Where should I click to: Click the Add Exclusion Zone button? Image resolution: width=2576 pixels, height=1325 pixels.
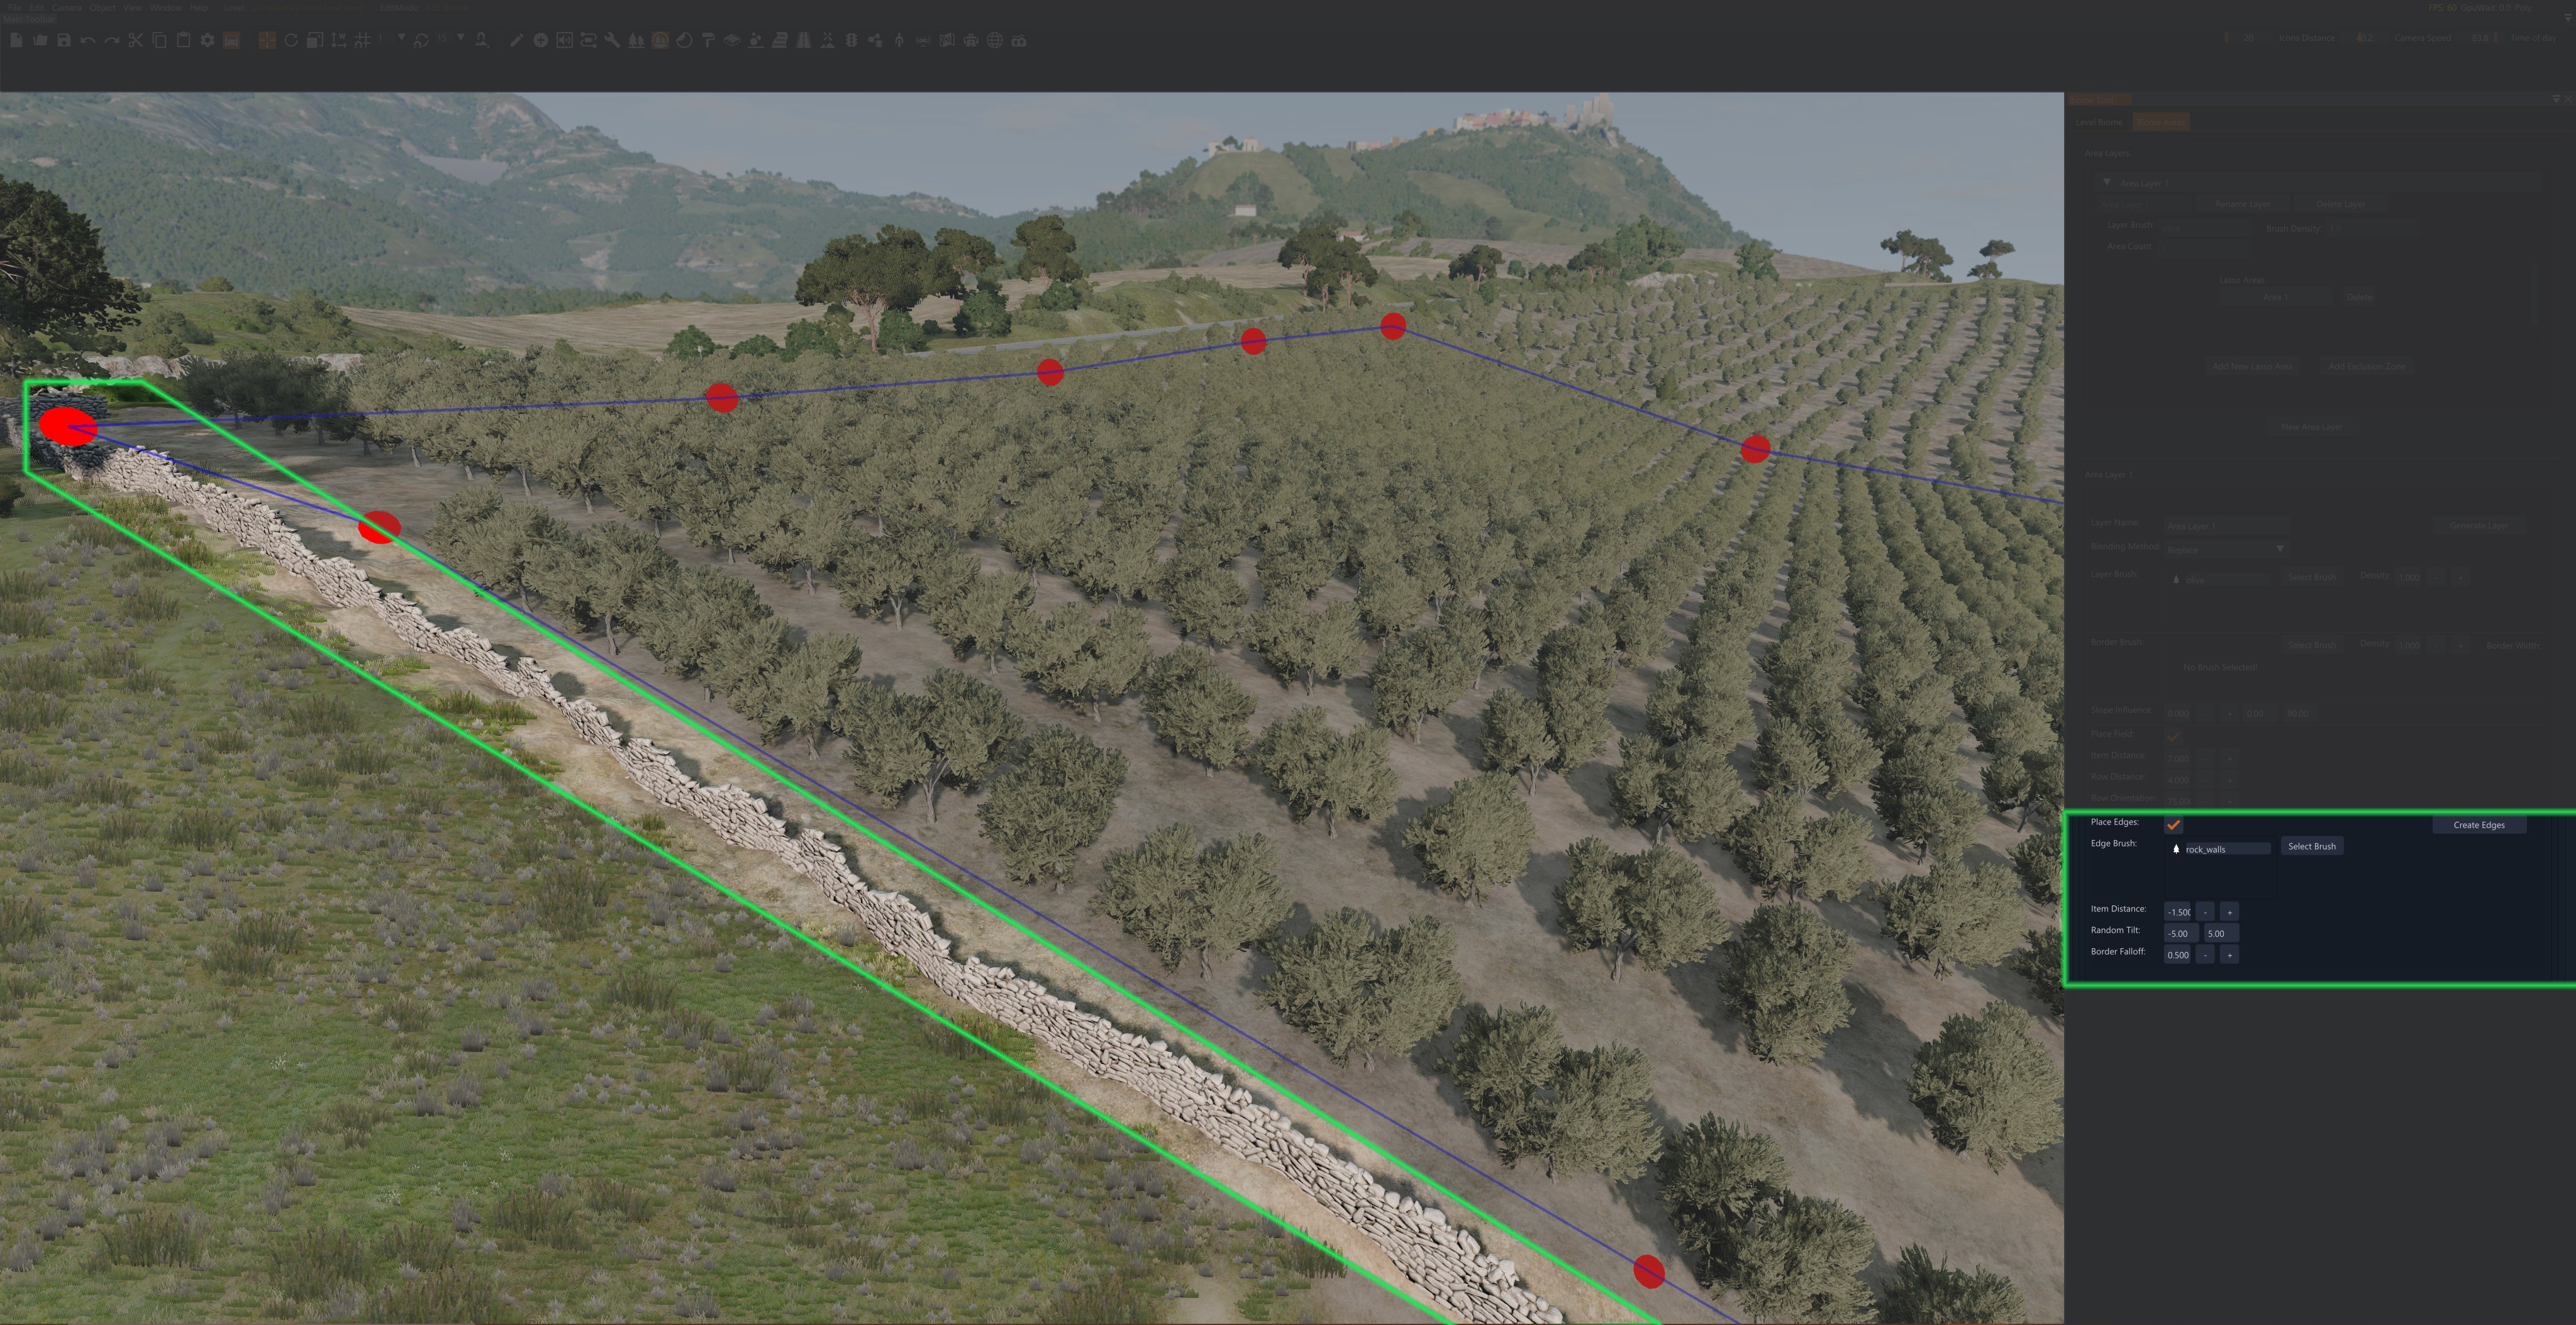coord(2367,366)
